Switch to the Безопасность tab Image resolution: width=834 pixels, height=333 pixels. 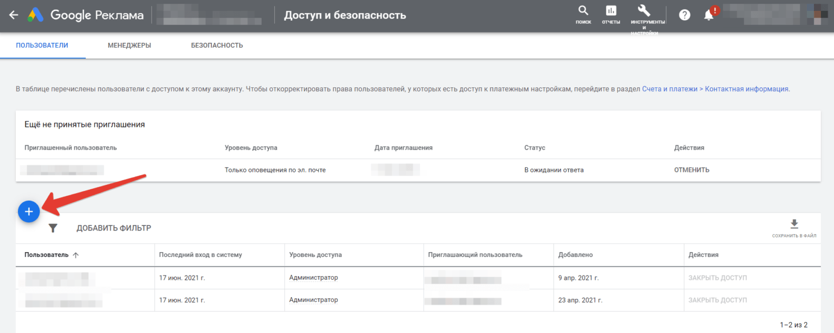click(217, 46)
